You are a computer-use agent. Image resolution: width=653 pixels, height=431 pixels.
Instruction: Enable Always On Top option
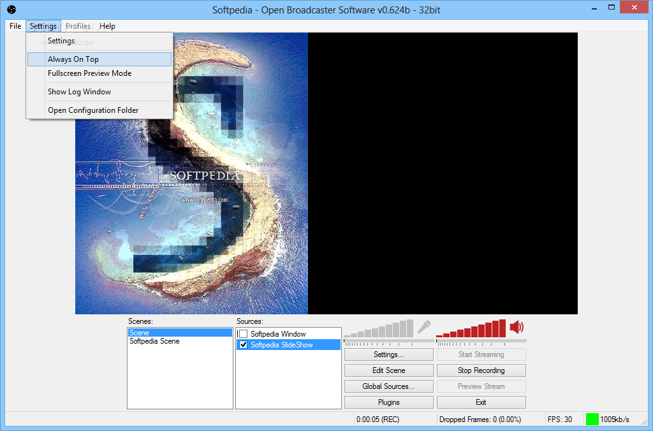pos(99,59)
